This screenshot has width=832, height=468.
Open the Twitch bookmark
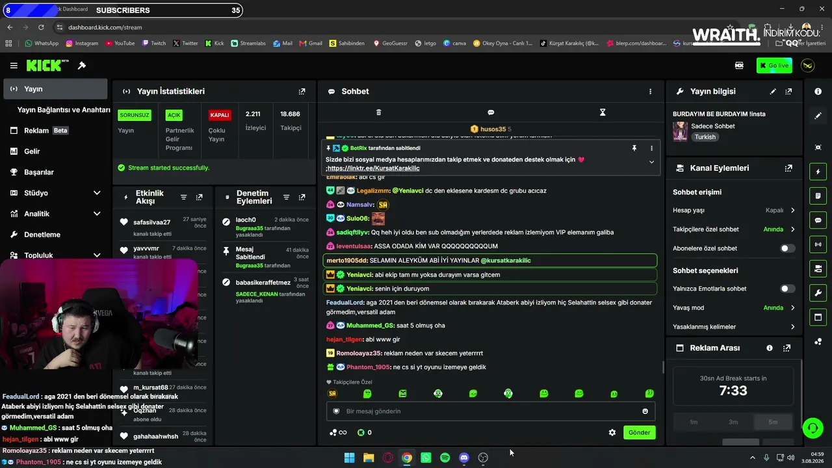point(153,44)
